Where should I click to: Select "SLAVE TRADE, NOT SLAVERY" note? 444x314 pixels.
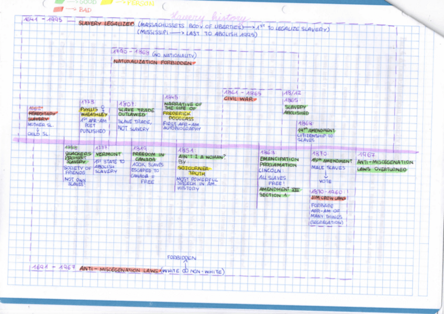pyautogui.click(x=135, y=125)
